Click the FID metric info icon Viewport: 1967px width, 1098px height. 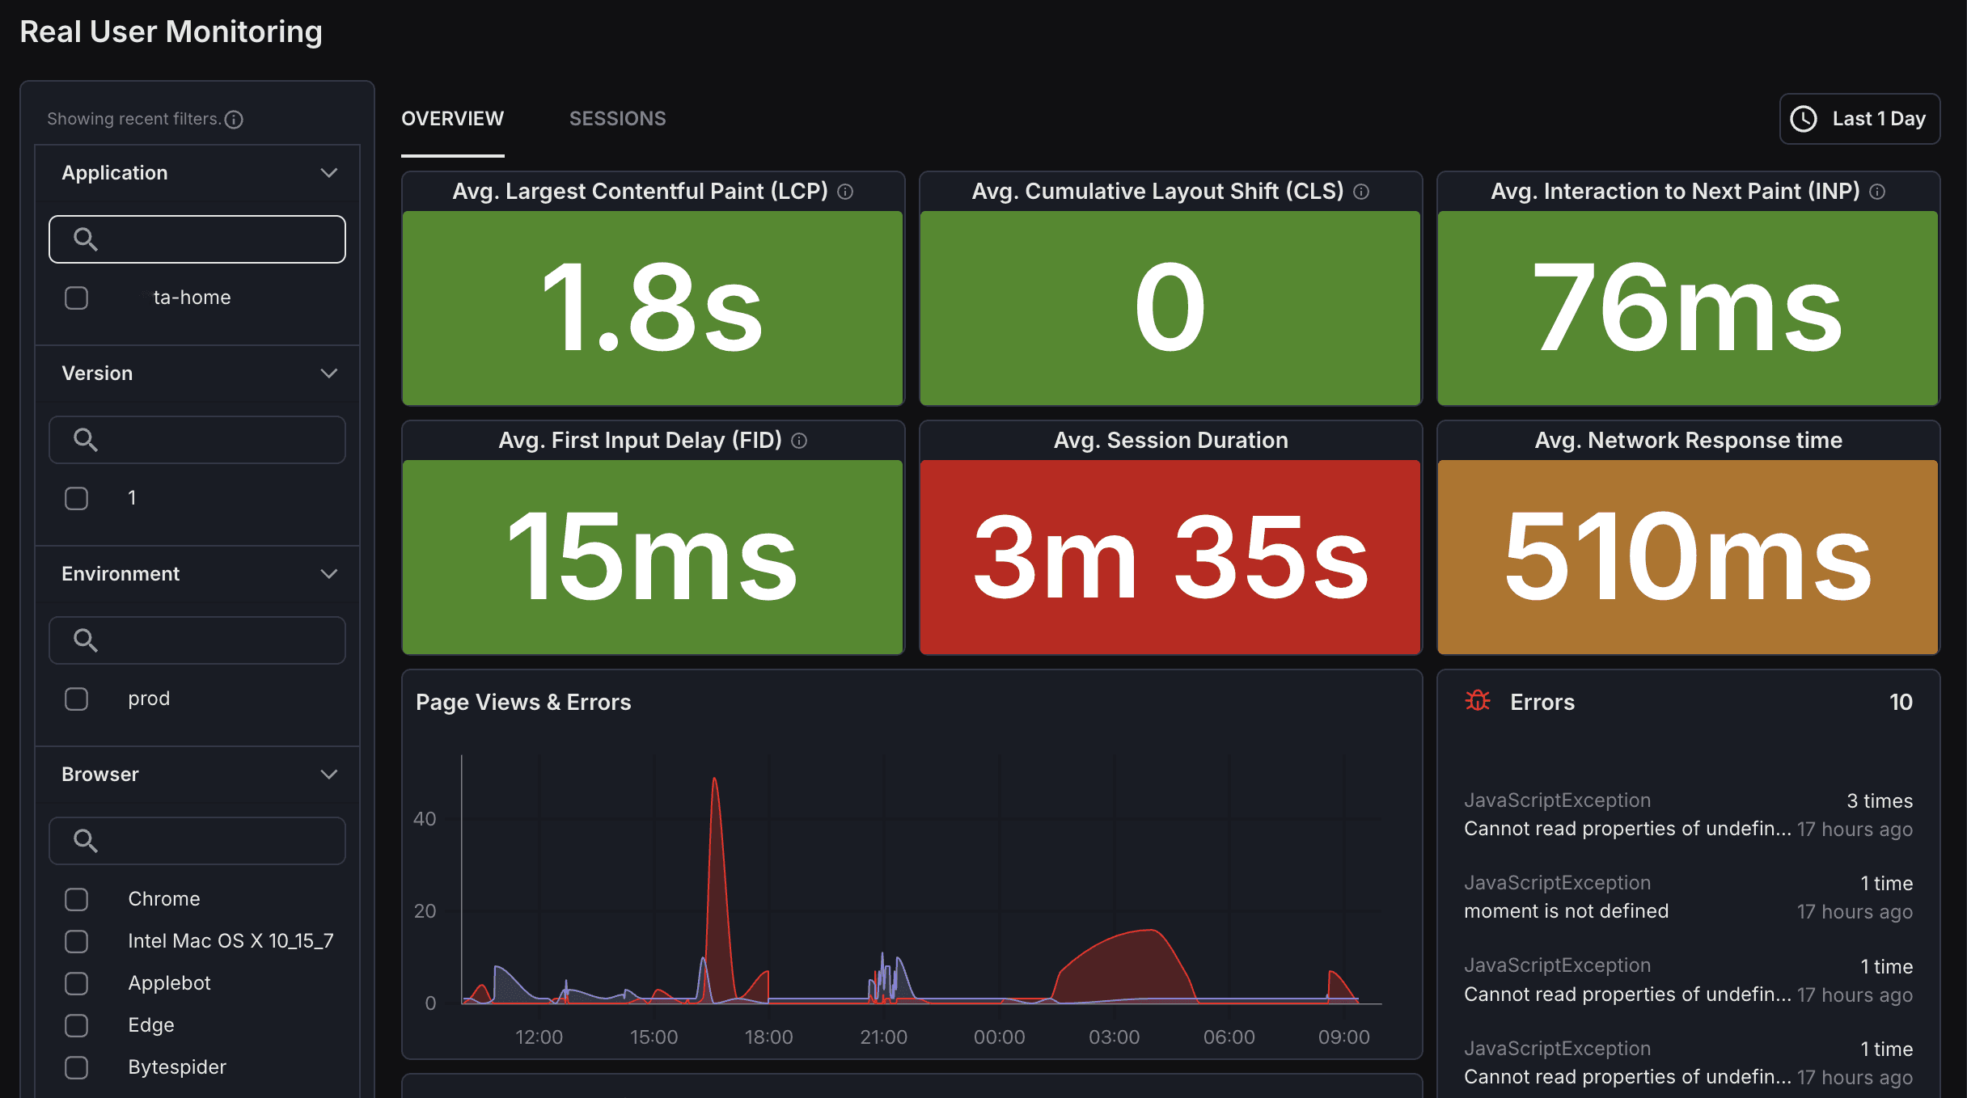tap(799, 441)
